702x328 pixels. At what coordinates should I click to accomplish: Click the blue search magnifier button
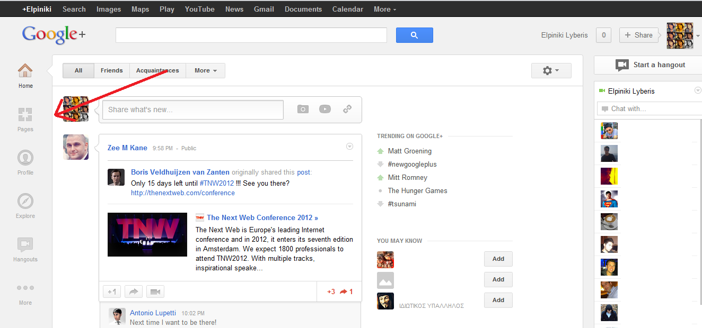pyautogui.click(x=415, y=35)
